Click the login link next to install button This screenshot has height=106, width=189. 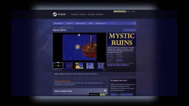[x=128, y=11]
